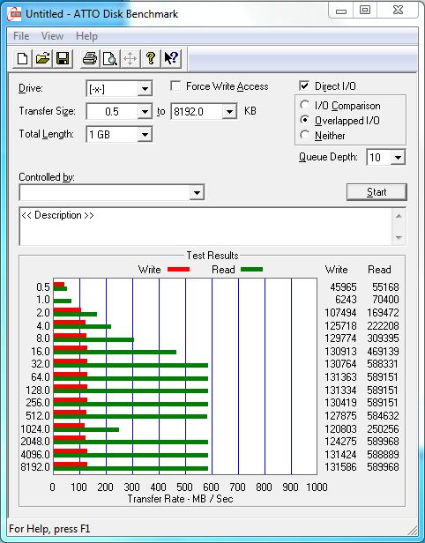425x543 pixels.
Task: Click the Description scrollbar down arrow
Action: click(399, 237)
